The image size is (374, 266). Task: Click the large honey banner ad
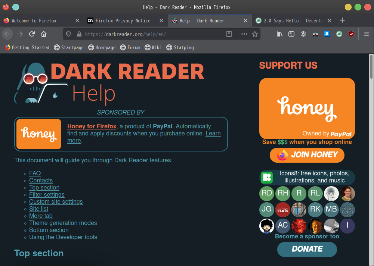[x=307, y=108]
